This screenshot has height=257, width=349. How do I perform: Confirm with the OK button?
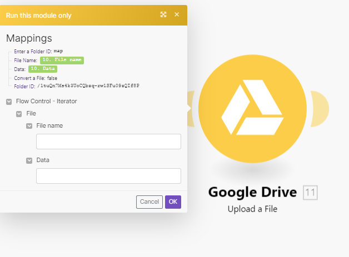pyautogui.click(x=173, y=202)
